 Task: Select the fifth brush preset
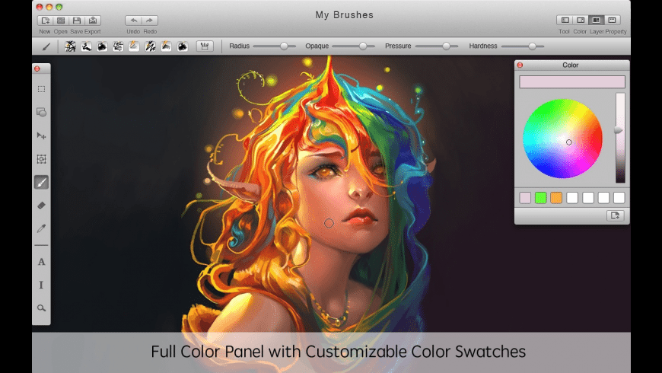click(134, 46)
